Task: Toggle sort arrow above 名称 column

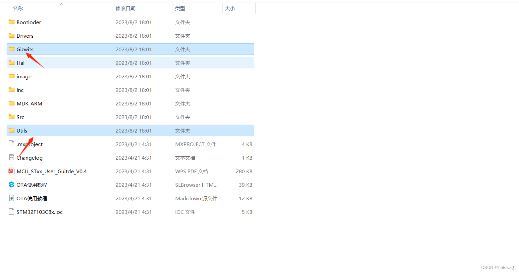Action: click(62, 4)
